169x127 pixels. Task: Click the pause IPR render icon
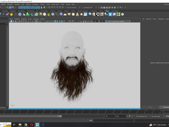click(120, 7)
